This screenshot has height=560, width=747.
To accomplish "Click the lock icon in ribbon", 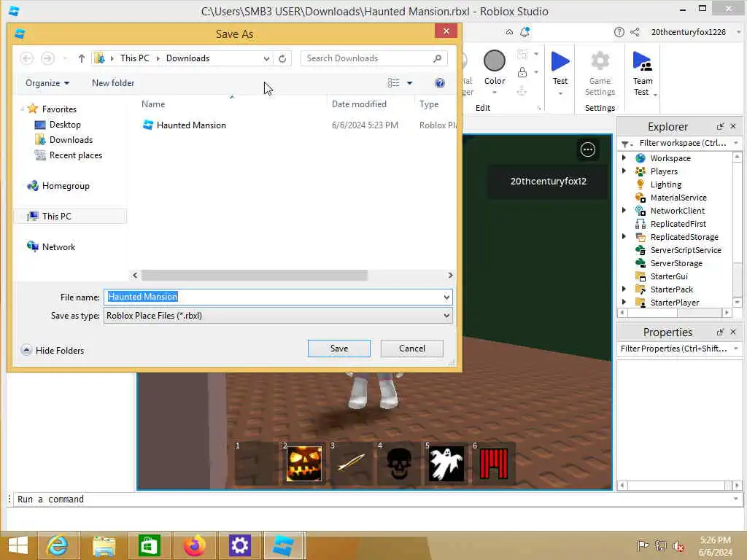I will click(x=522, y=72).
